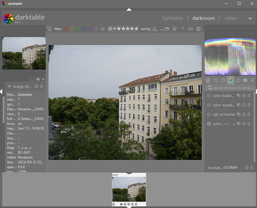Toggle the red color label filter
Screen dimensions: 257x208
pyautogui.click(x=66, y=29)
